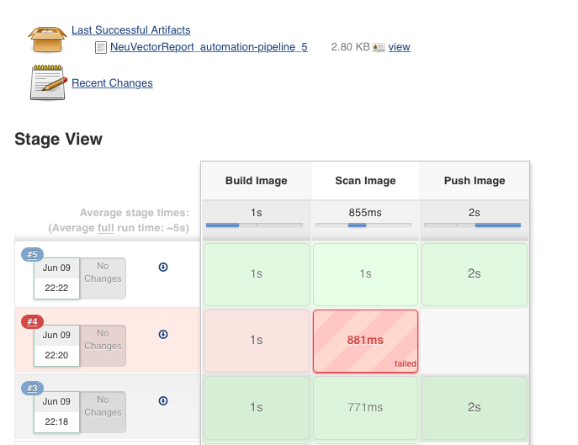Click the download icon for build #3

tap(163, 401)
